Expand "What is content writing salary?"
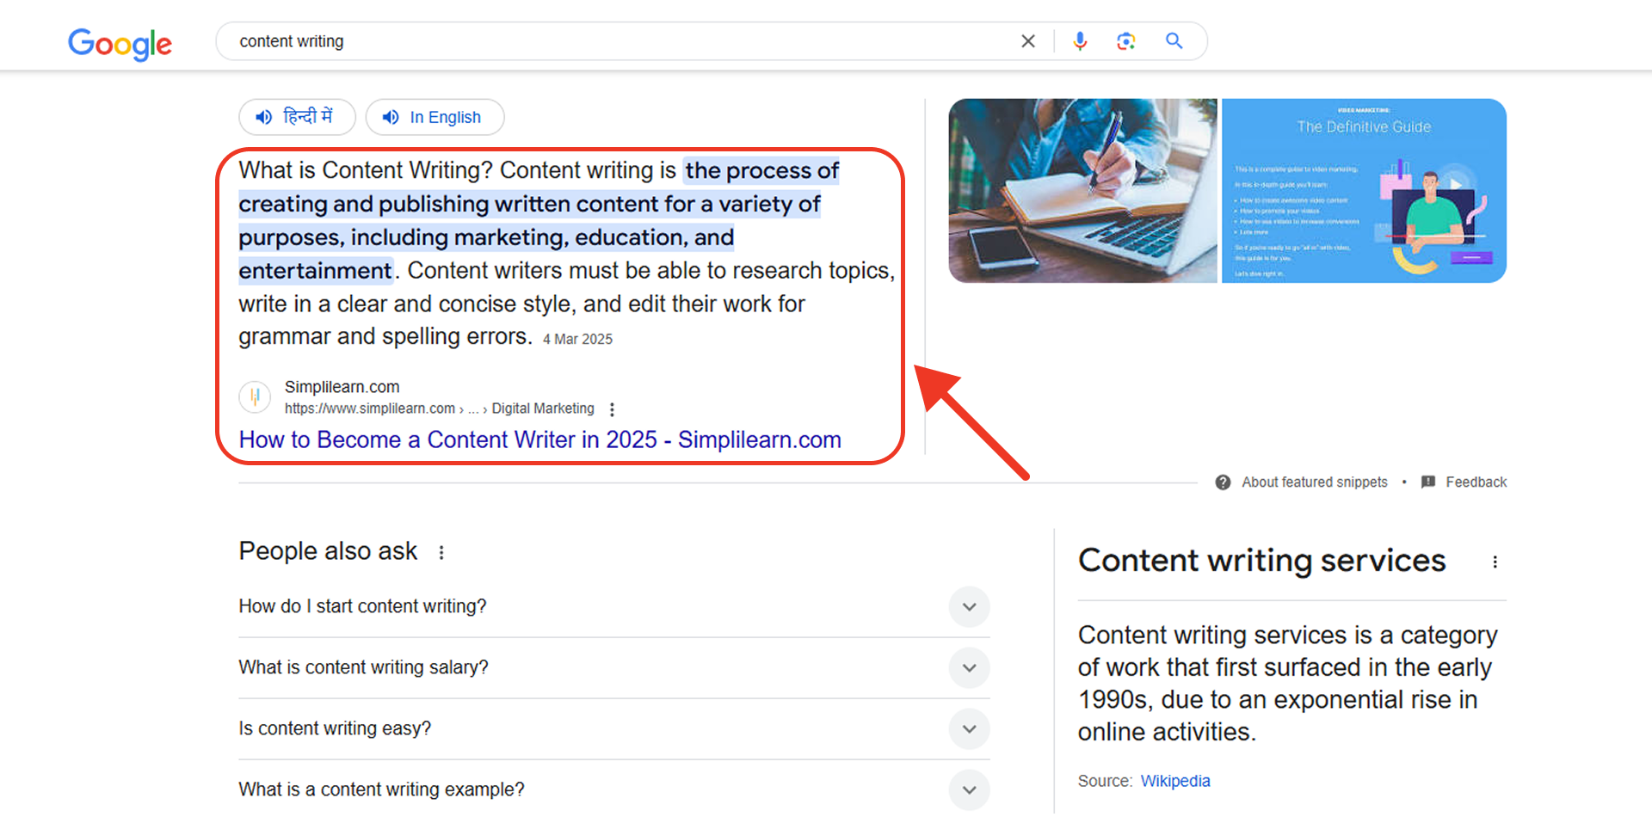1652x823 pixels. tap(969, 668)
